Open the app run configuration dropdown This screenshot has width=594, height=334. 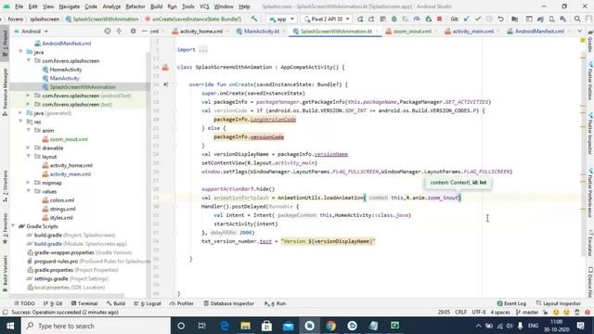[281, 19]
